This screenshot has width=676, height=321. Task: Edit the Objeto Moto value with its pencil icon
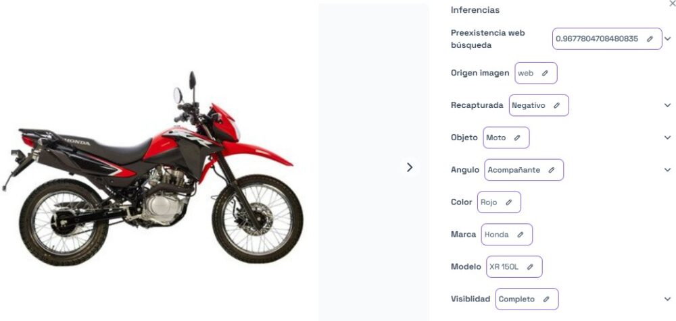pyautogui.click(x=517, y=138)
